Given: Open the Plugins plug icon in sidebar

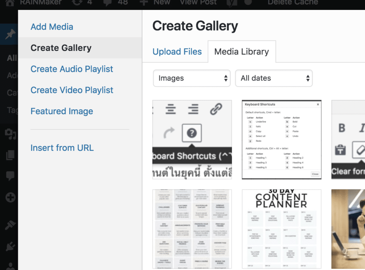Looking at the screenshot, I should pyautogui.click(x=10, y=246).
